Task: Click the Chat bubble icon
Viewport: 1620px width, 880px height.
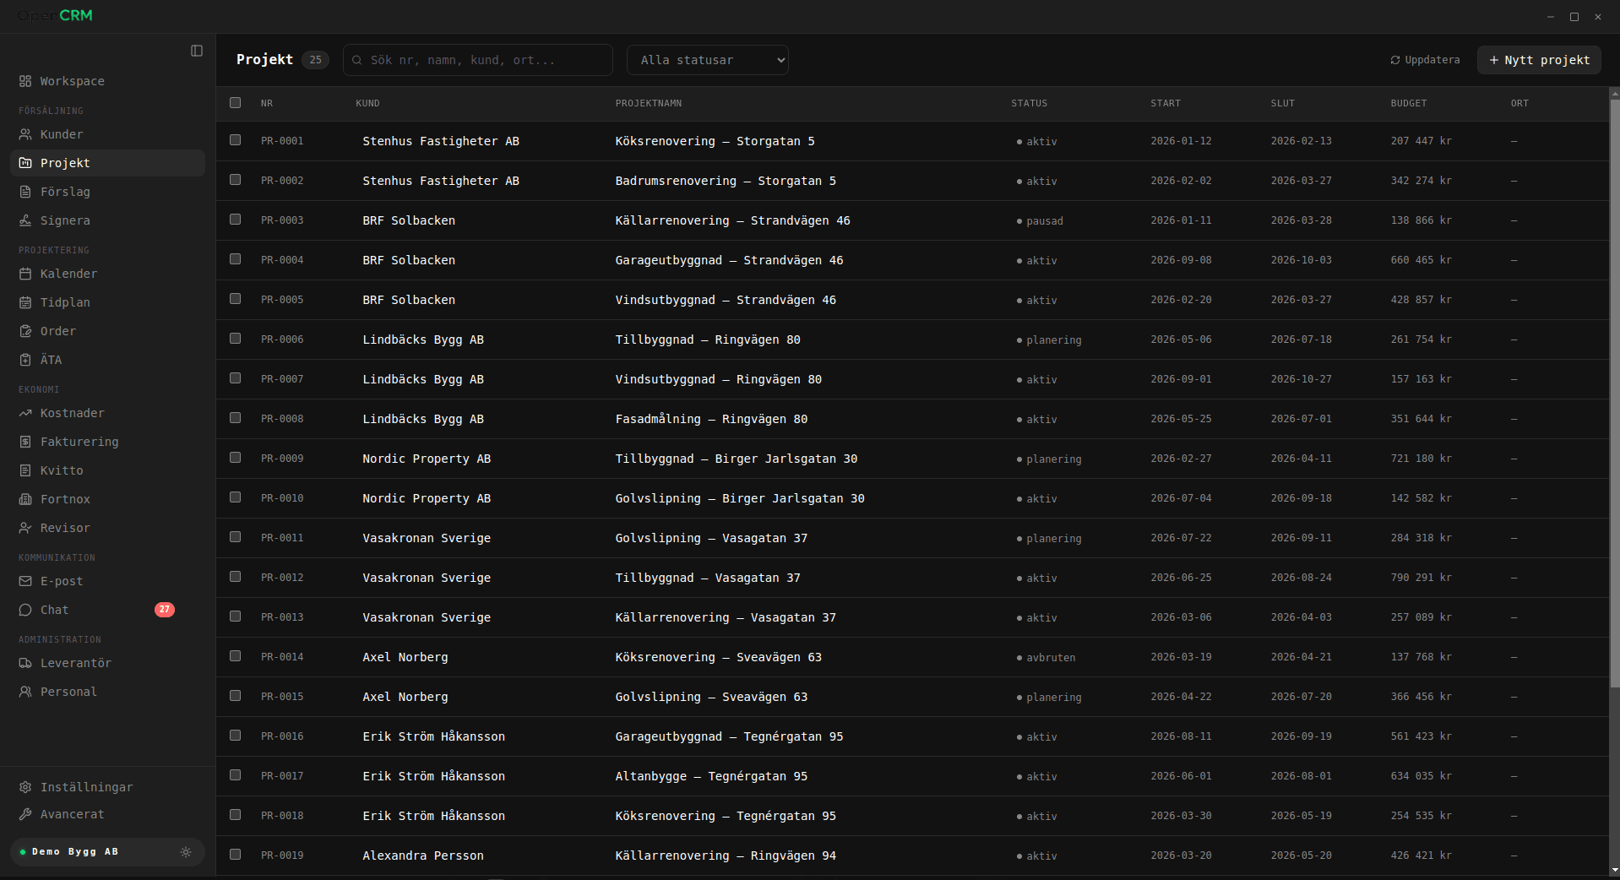Action: (x=25, y=610)
